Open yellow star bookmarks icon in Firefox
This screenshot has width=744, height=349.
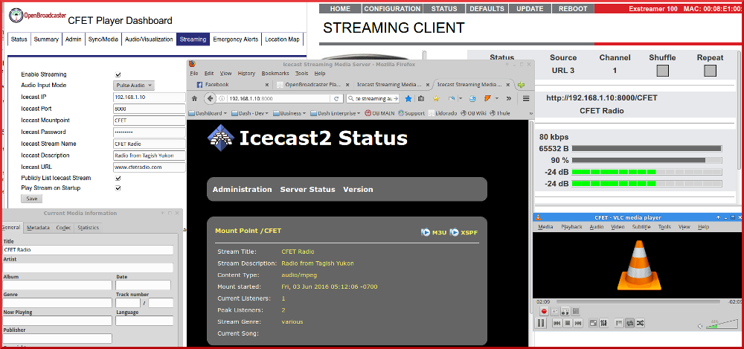point(436,98)
